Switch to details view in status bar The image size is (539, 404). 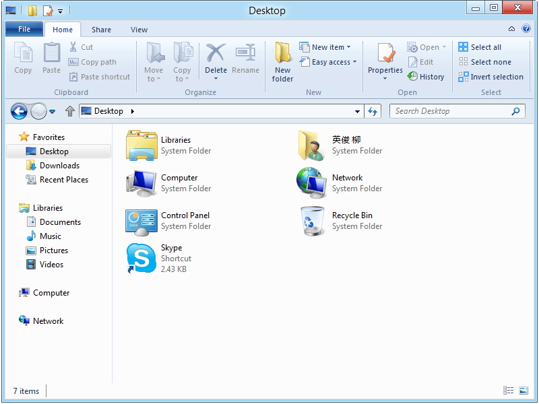click(x=508, y=391)
